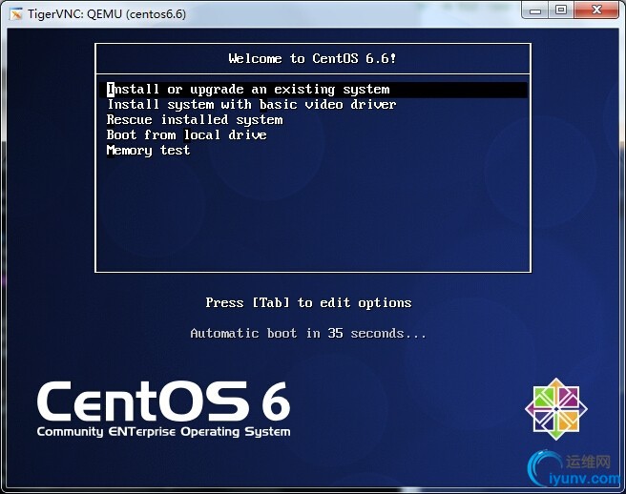Viewport: 626px width, 494px height.
Task: Choose 'Rescue installed system' boot entry
Action: pos(195,120)
